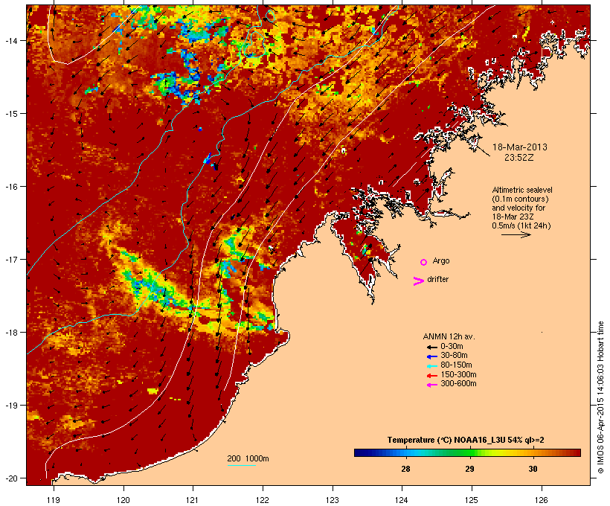Click the 0.5m/s velocity scale arrow
610x506 pixels.
point(516,234)
